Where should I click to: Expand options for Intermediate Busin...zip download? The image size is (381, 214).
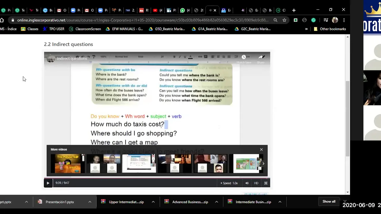[x=280, y=202]
